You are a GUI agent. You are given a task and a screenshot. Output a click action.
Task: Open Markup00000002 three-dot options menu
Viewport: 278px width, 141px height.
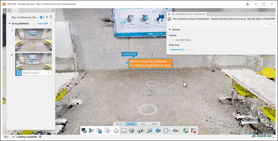click(x=51, y=23)
